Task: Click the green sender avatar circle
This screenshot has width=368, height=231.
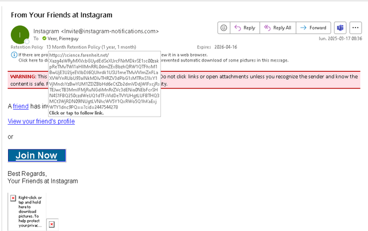Action: click(20, 34)
